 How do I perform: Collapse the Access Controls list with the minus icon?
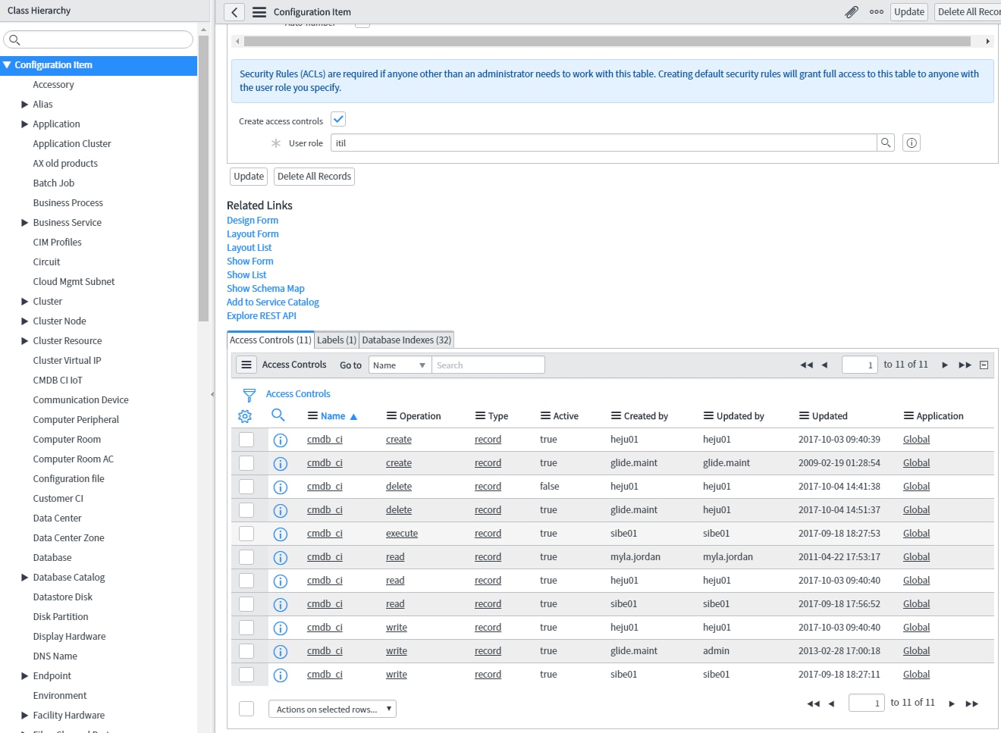(984, 365)
